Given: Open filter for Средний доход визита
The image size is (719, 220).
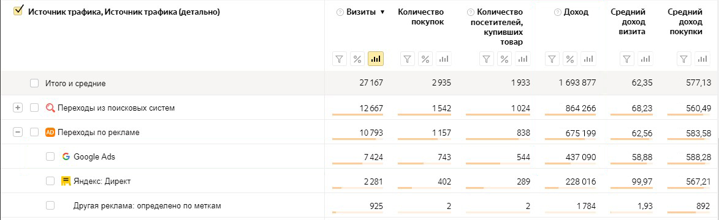Looking at the screenshot, I should click(x=627, y=59).
